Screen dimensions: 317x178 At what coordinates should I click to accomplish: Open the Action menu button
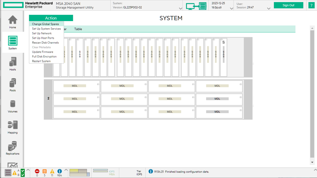coord(51,18)
